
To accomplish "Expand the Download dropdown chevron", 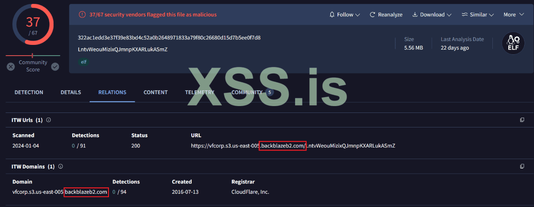I will (449, 15).
